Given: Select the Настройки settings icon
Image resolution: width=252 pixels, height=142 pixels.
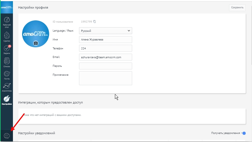Looking at the screenshot, I should [x=7, y=99].
